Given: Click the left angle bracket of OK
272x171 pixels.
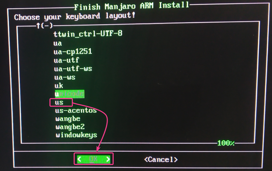Looking at the screenshot, I should coord(79,159).
